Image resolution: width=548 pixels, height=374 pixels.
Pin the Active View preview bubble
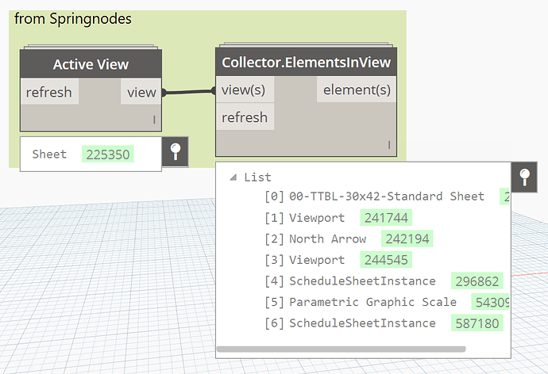[x=175, y=152]
